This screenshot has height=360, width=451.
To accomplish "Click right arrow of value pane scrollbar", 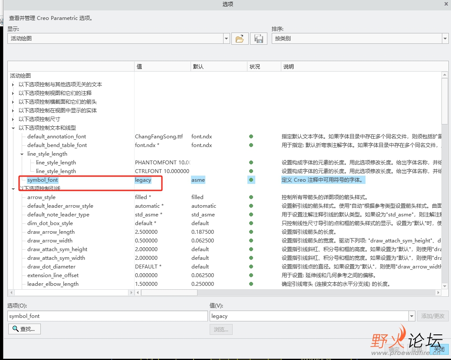I will (x=438, y=292).
